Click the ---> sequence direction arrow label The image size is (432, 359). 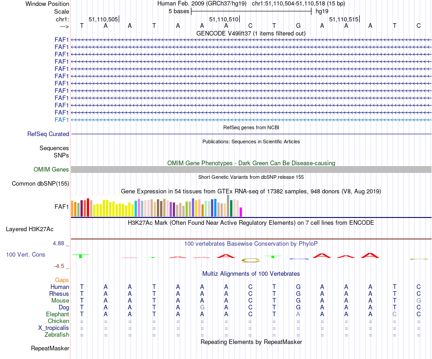65,26
